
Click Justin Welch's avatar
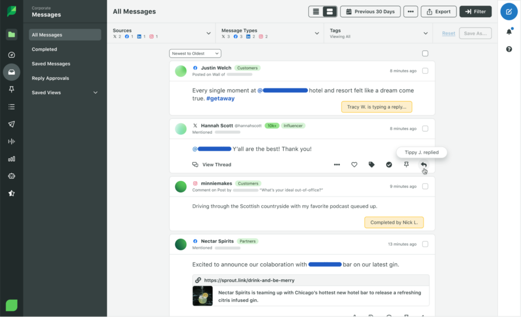pos(181,71)
